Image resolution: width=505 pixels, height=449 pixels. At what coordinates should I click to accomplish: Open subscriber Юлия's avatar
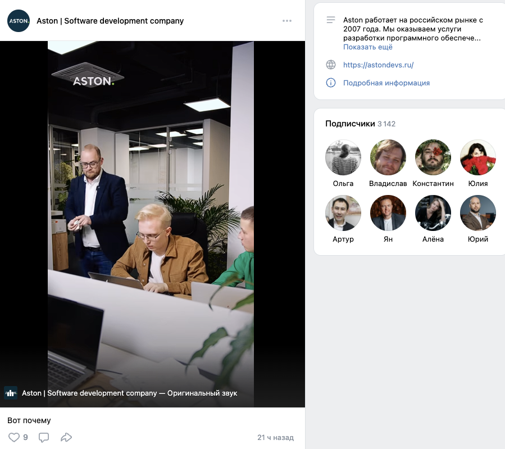tap(478, 157)
